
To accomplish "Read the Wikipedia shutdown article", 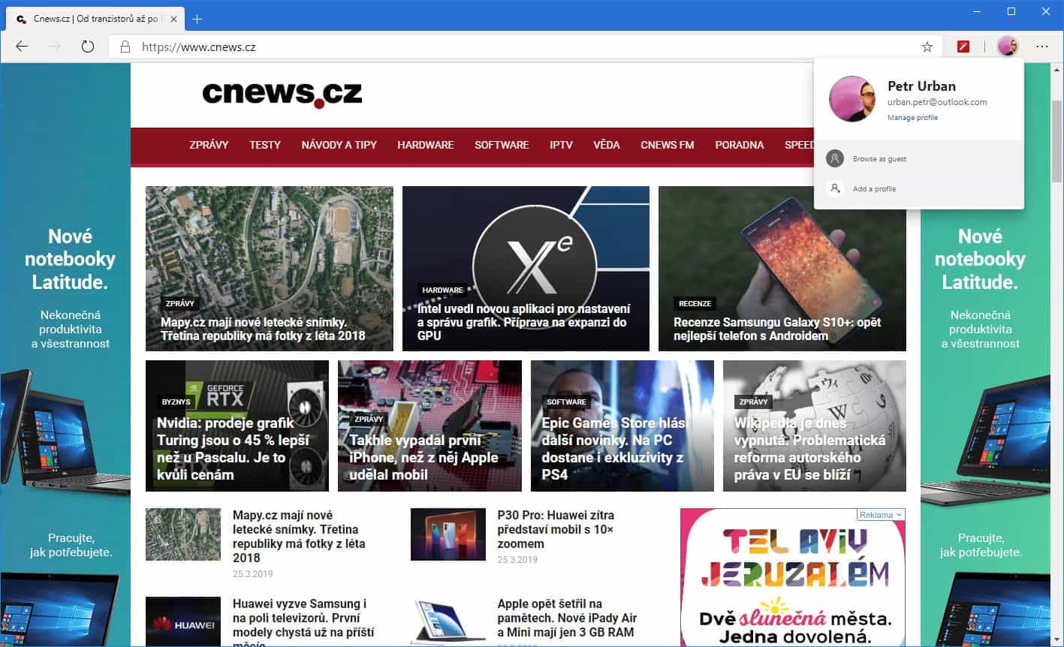I will (815, 426).
